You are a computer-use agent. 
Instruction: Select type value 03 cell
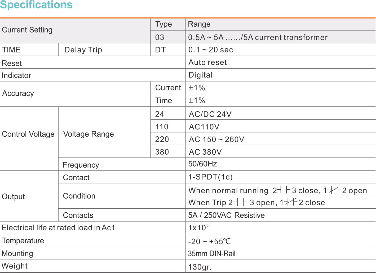coord(160,37)
